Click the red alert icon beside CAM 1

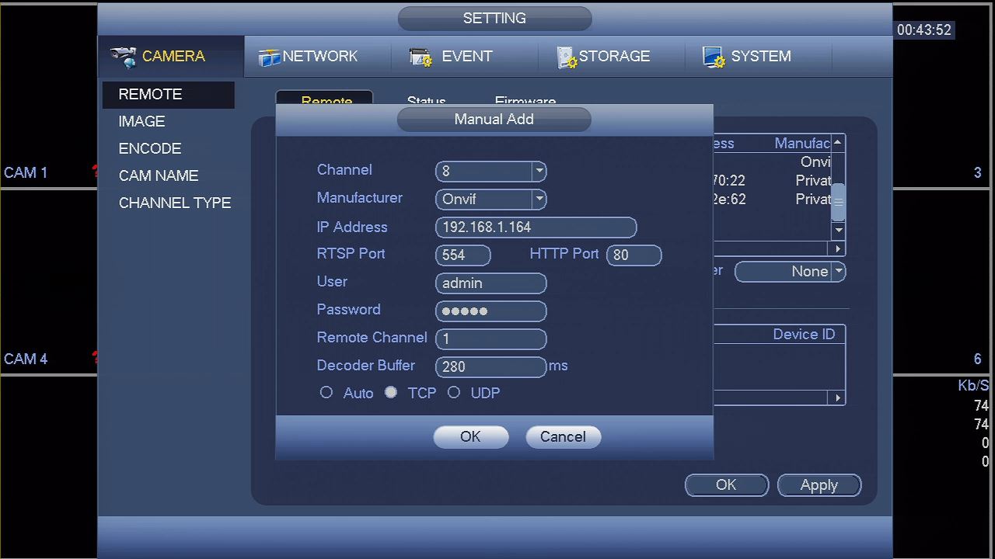click(x=93, y=172)
